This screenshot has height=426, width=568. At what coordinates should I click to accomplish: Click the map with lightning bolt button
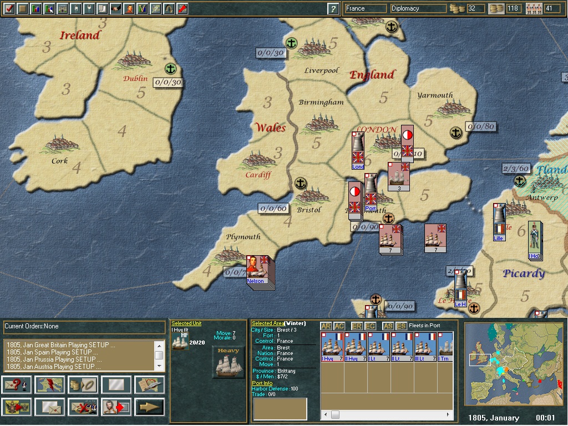click(49, 385)
